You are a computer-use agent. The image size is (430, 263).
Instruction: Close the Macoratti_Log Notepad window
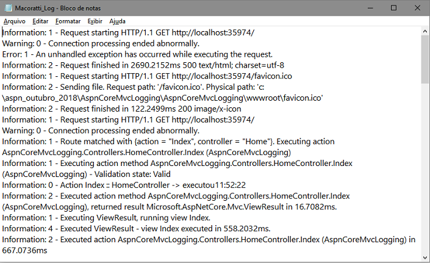(x=417, y=8)
